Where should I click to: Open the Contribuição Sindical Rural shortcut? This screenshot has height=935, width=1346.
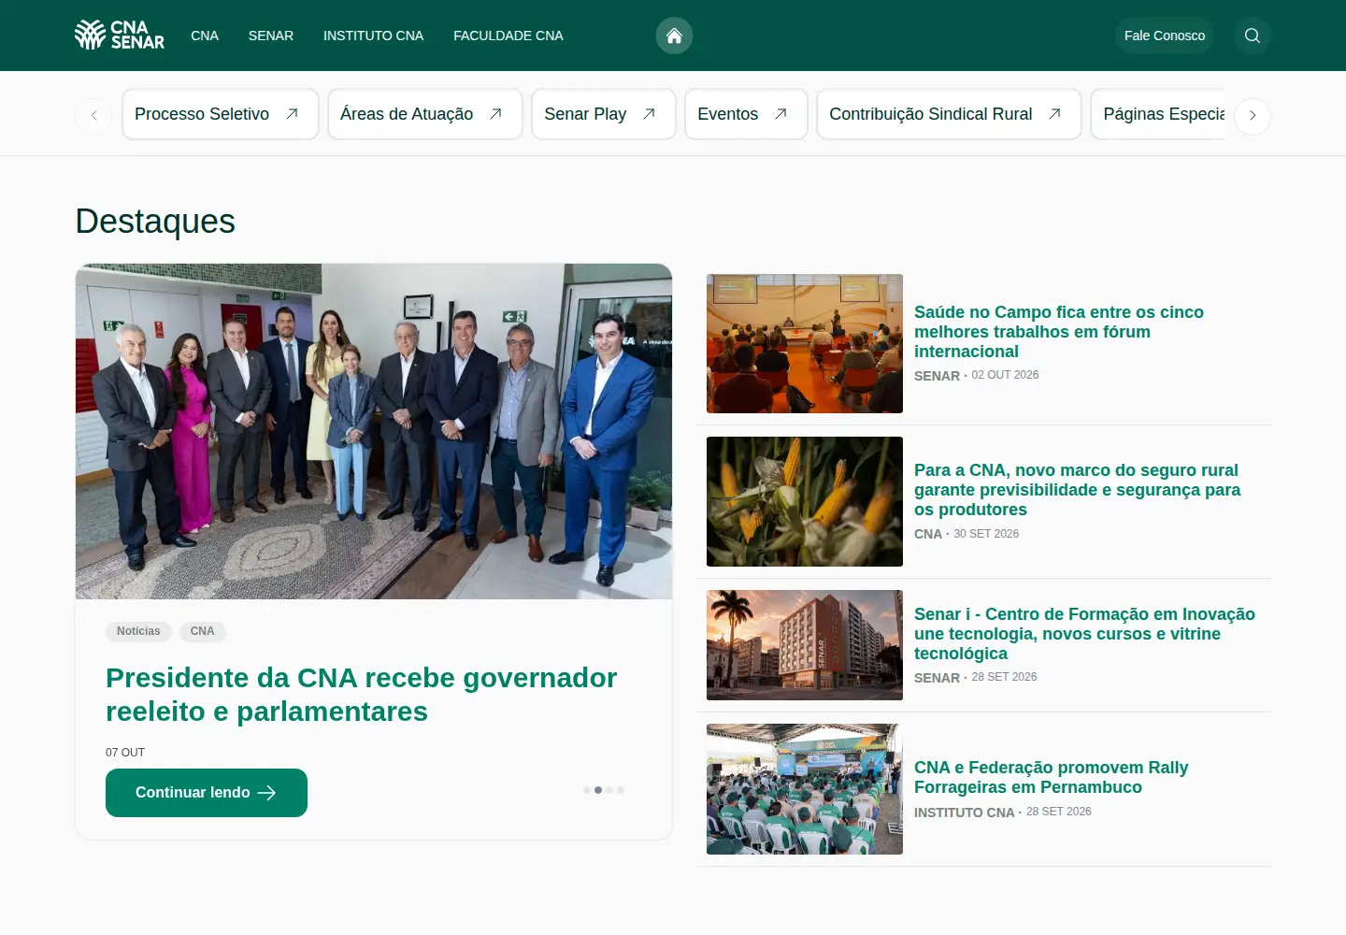coord(949,114)
